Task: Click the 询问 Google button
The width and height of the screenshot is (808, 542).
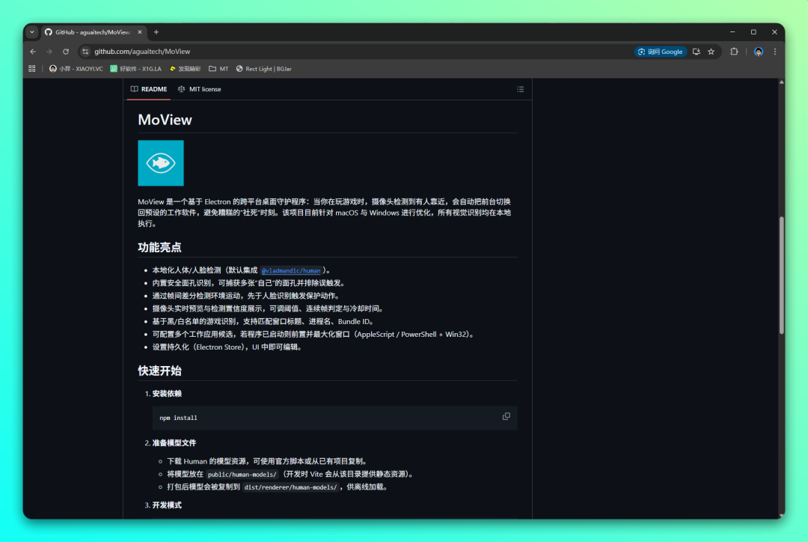Action: (x=660, y=52)
